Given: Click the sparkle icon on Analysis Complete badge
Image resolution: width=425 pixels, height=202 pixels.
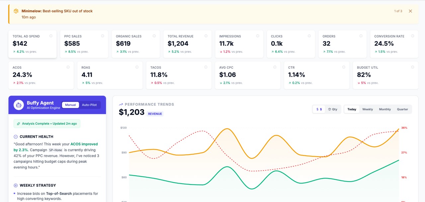Looking at the screenshot, I should point(18,123).
